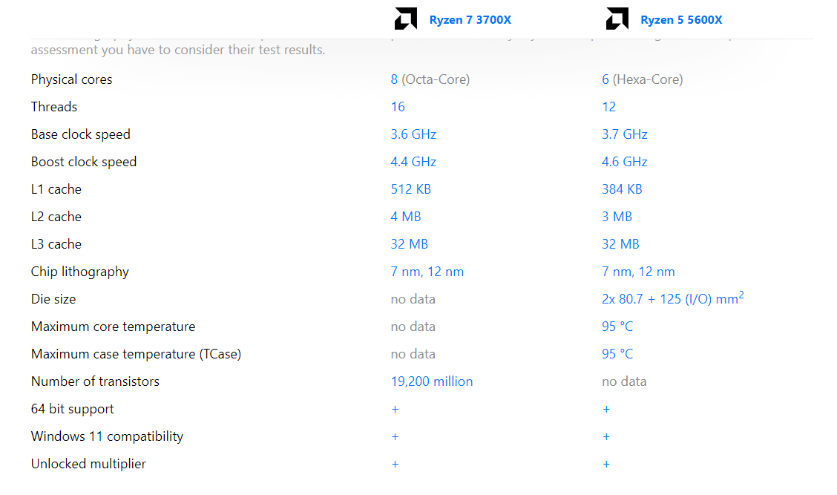Select the 16 threads value
This screenshot has width=837, height=495.
click(398, 107)
